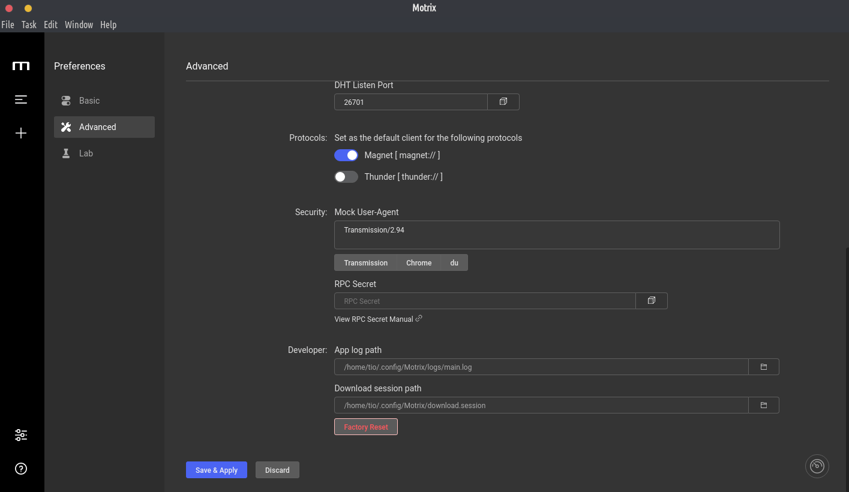Click dice icon next to DHT Listen Port

[503, 102]
